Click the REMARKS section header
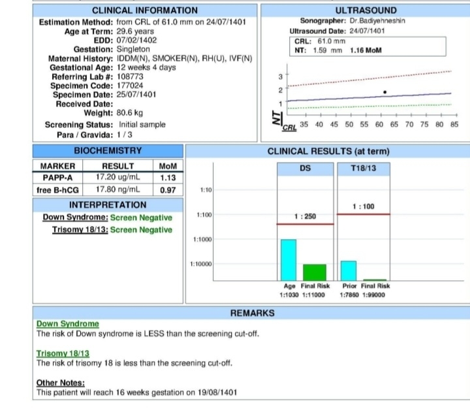Image resolution: width=470 pixels, height=420 pixels. click(252, 314)
